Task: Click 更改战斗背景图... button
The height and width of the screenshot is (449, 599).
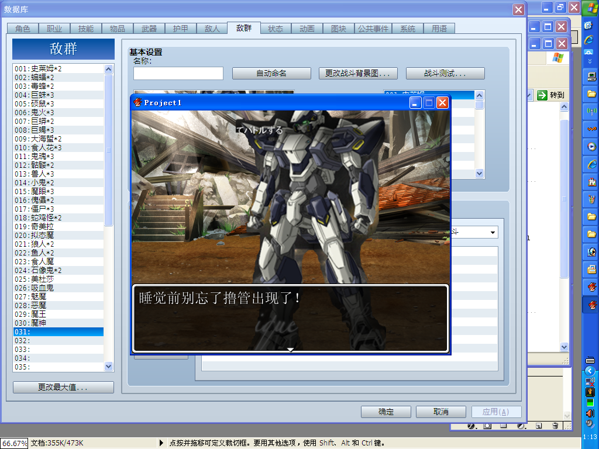Action: click(x=358, y=73)
